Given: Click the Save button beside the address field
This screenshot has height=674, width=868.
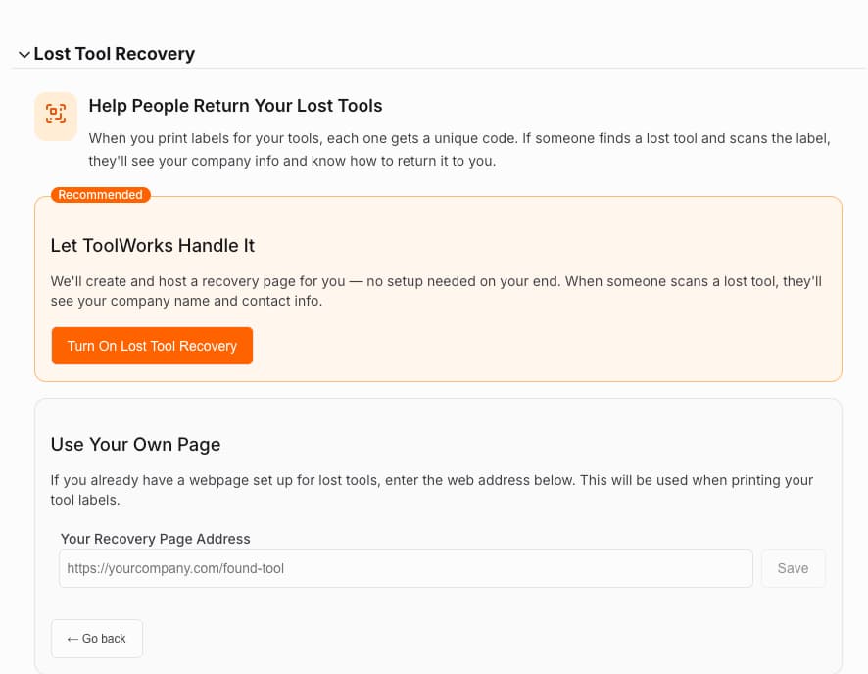Looking at the screenshot, I should point(793,568).
